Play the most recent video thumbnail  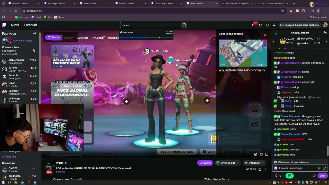pyautogui.click(x=243, y=53)
